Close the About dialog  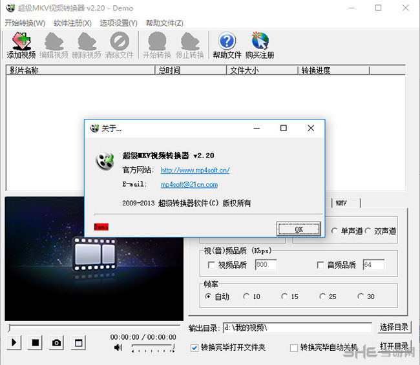coord(311,128)
